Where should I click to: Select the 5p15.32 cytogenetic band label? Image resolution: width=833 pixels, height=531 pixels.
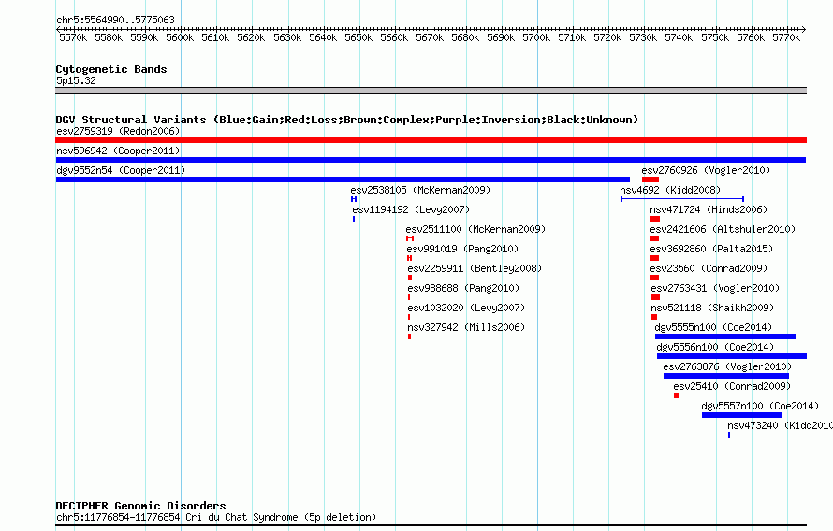pos(76,80)
